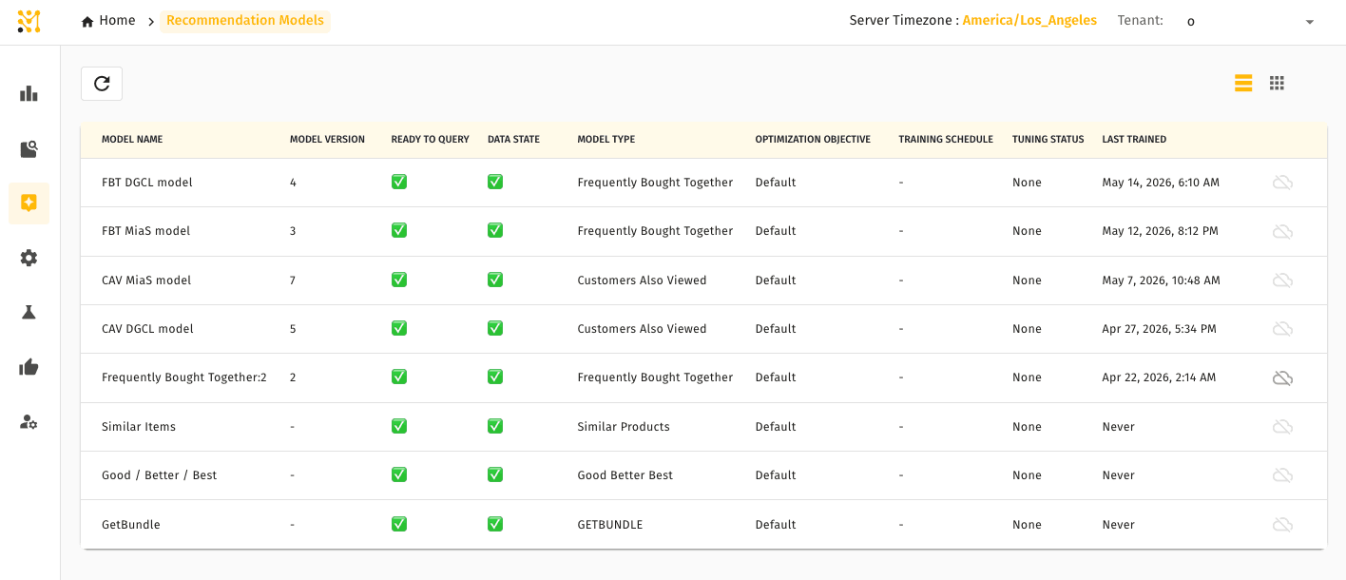Click the Good Better Best model type cell
This screenshot has width=1346, height=580.
click(x=625, y=475)
